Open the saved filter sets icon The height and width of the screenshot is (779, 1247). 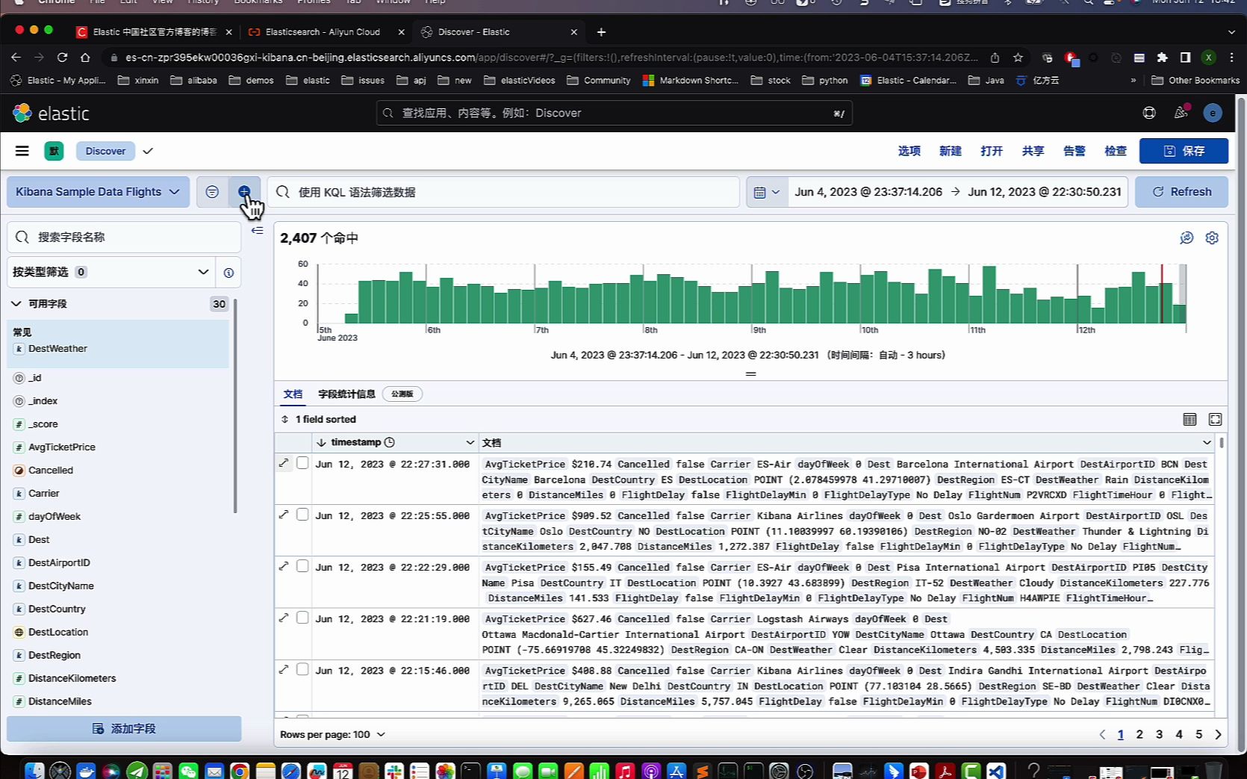click(x=212, y=192)
